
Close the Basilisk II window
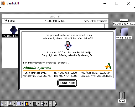point(129,3)
